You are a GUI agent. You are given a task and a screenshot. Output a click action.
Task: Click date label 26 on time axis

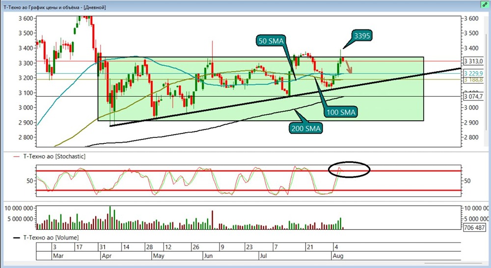[x=196, y=247]
